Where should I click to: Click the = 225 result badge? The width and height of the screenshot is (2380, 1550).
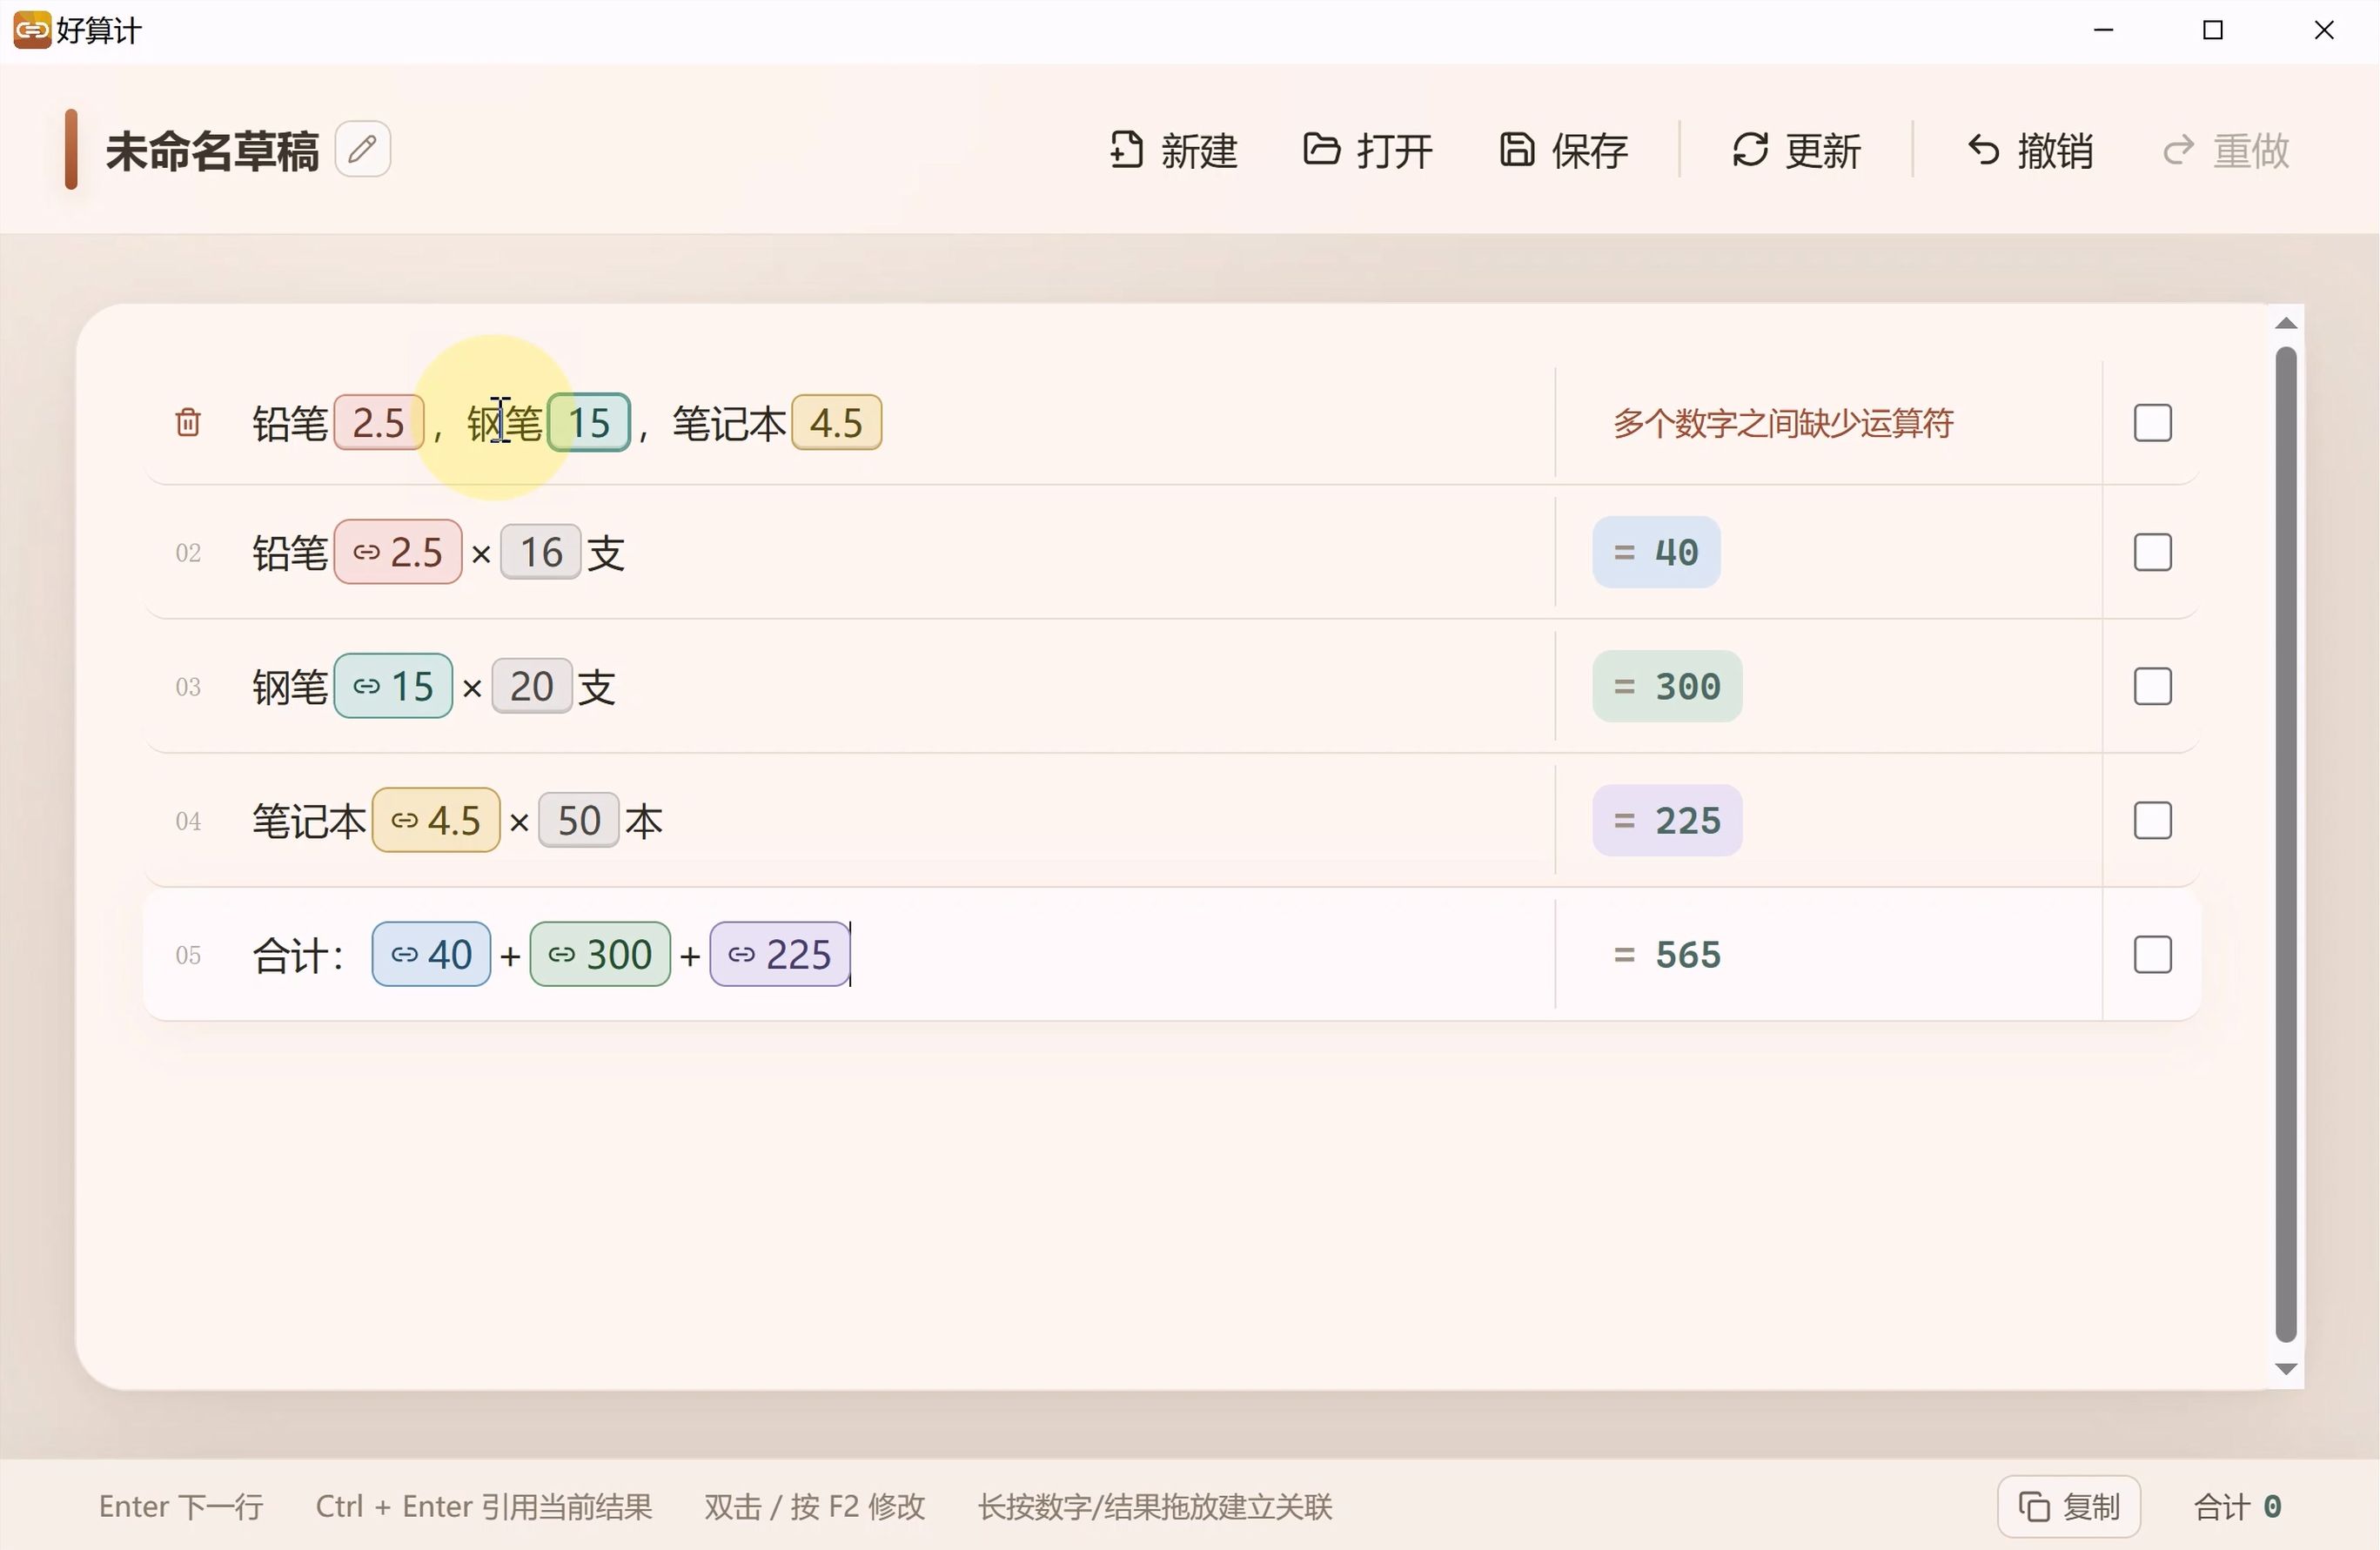tap(1667, 820)
